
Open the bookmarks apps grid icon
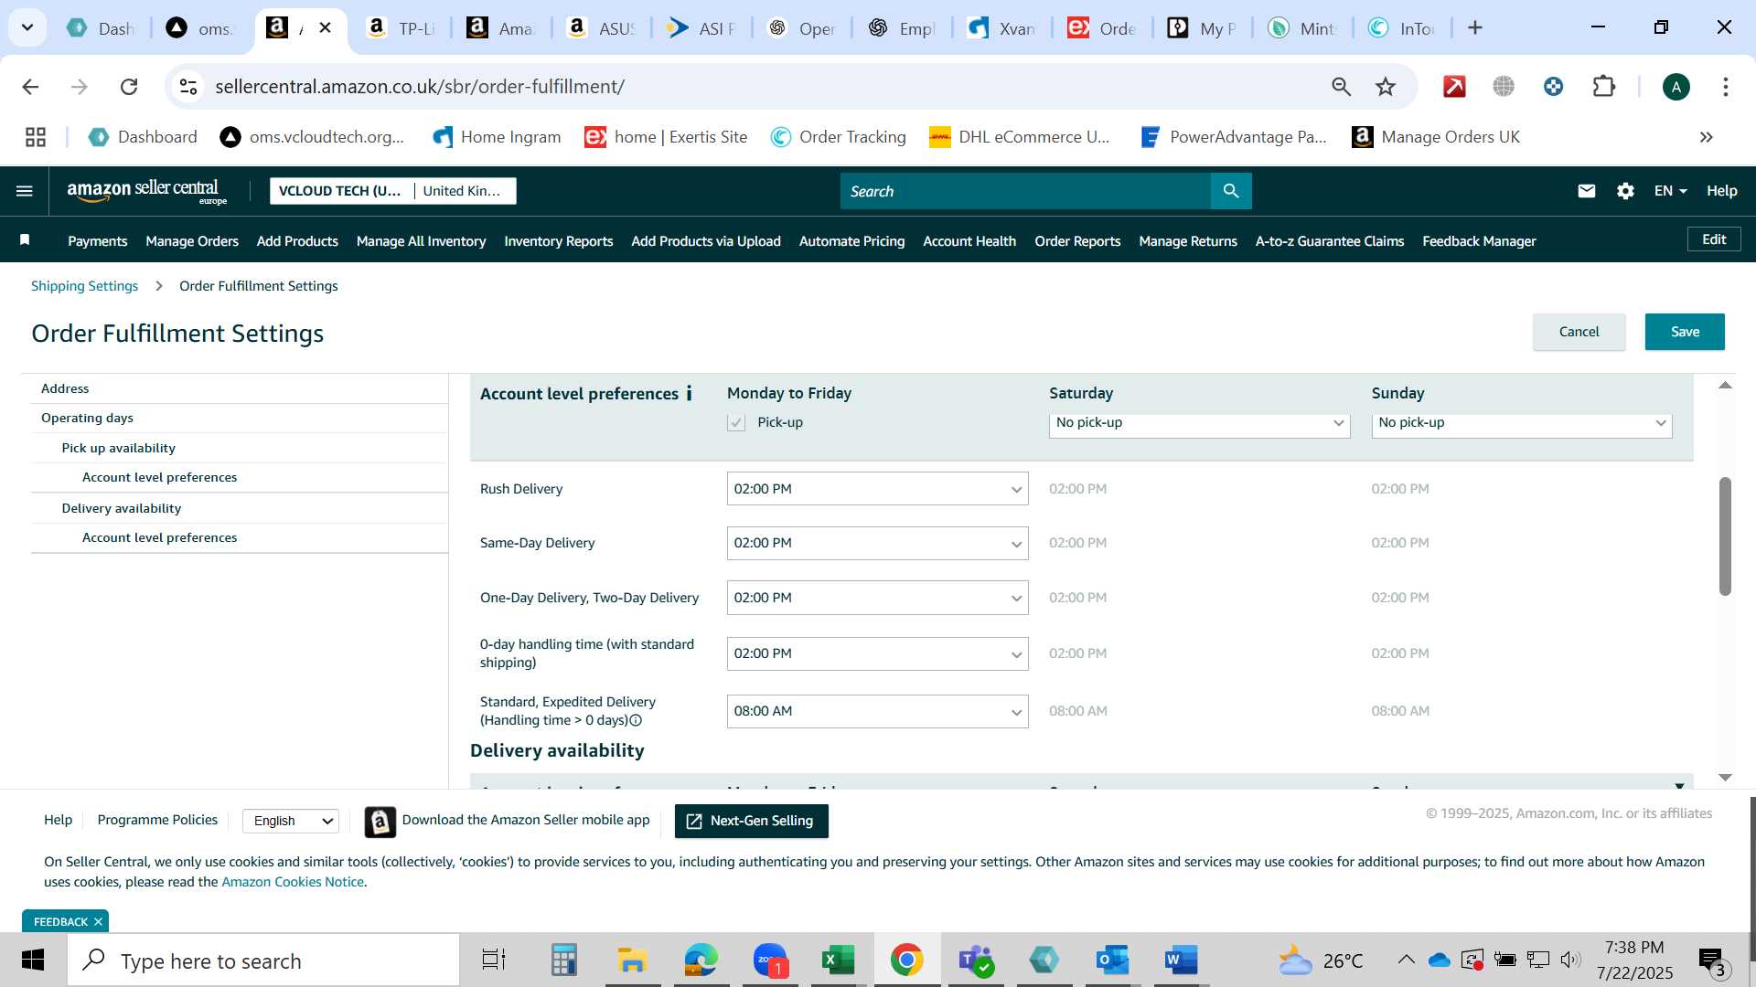pos(36,137)
